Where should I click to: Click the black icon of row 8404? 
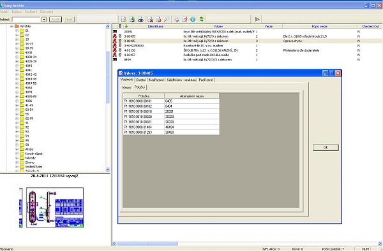point(115,59)
